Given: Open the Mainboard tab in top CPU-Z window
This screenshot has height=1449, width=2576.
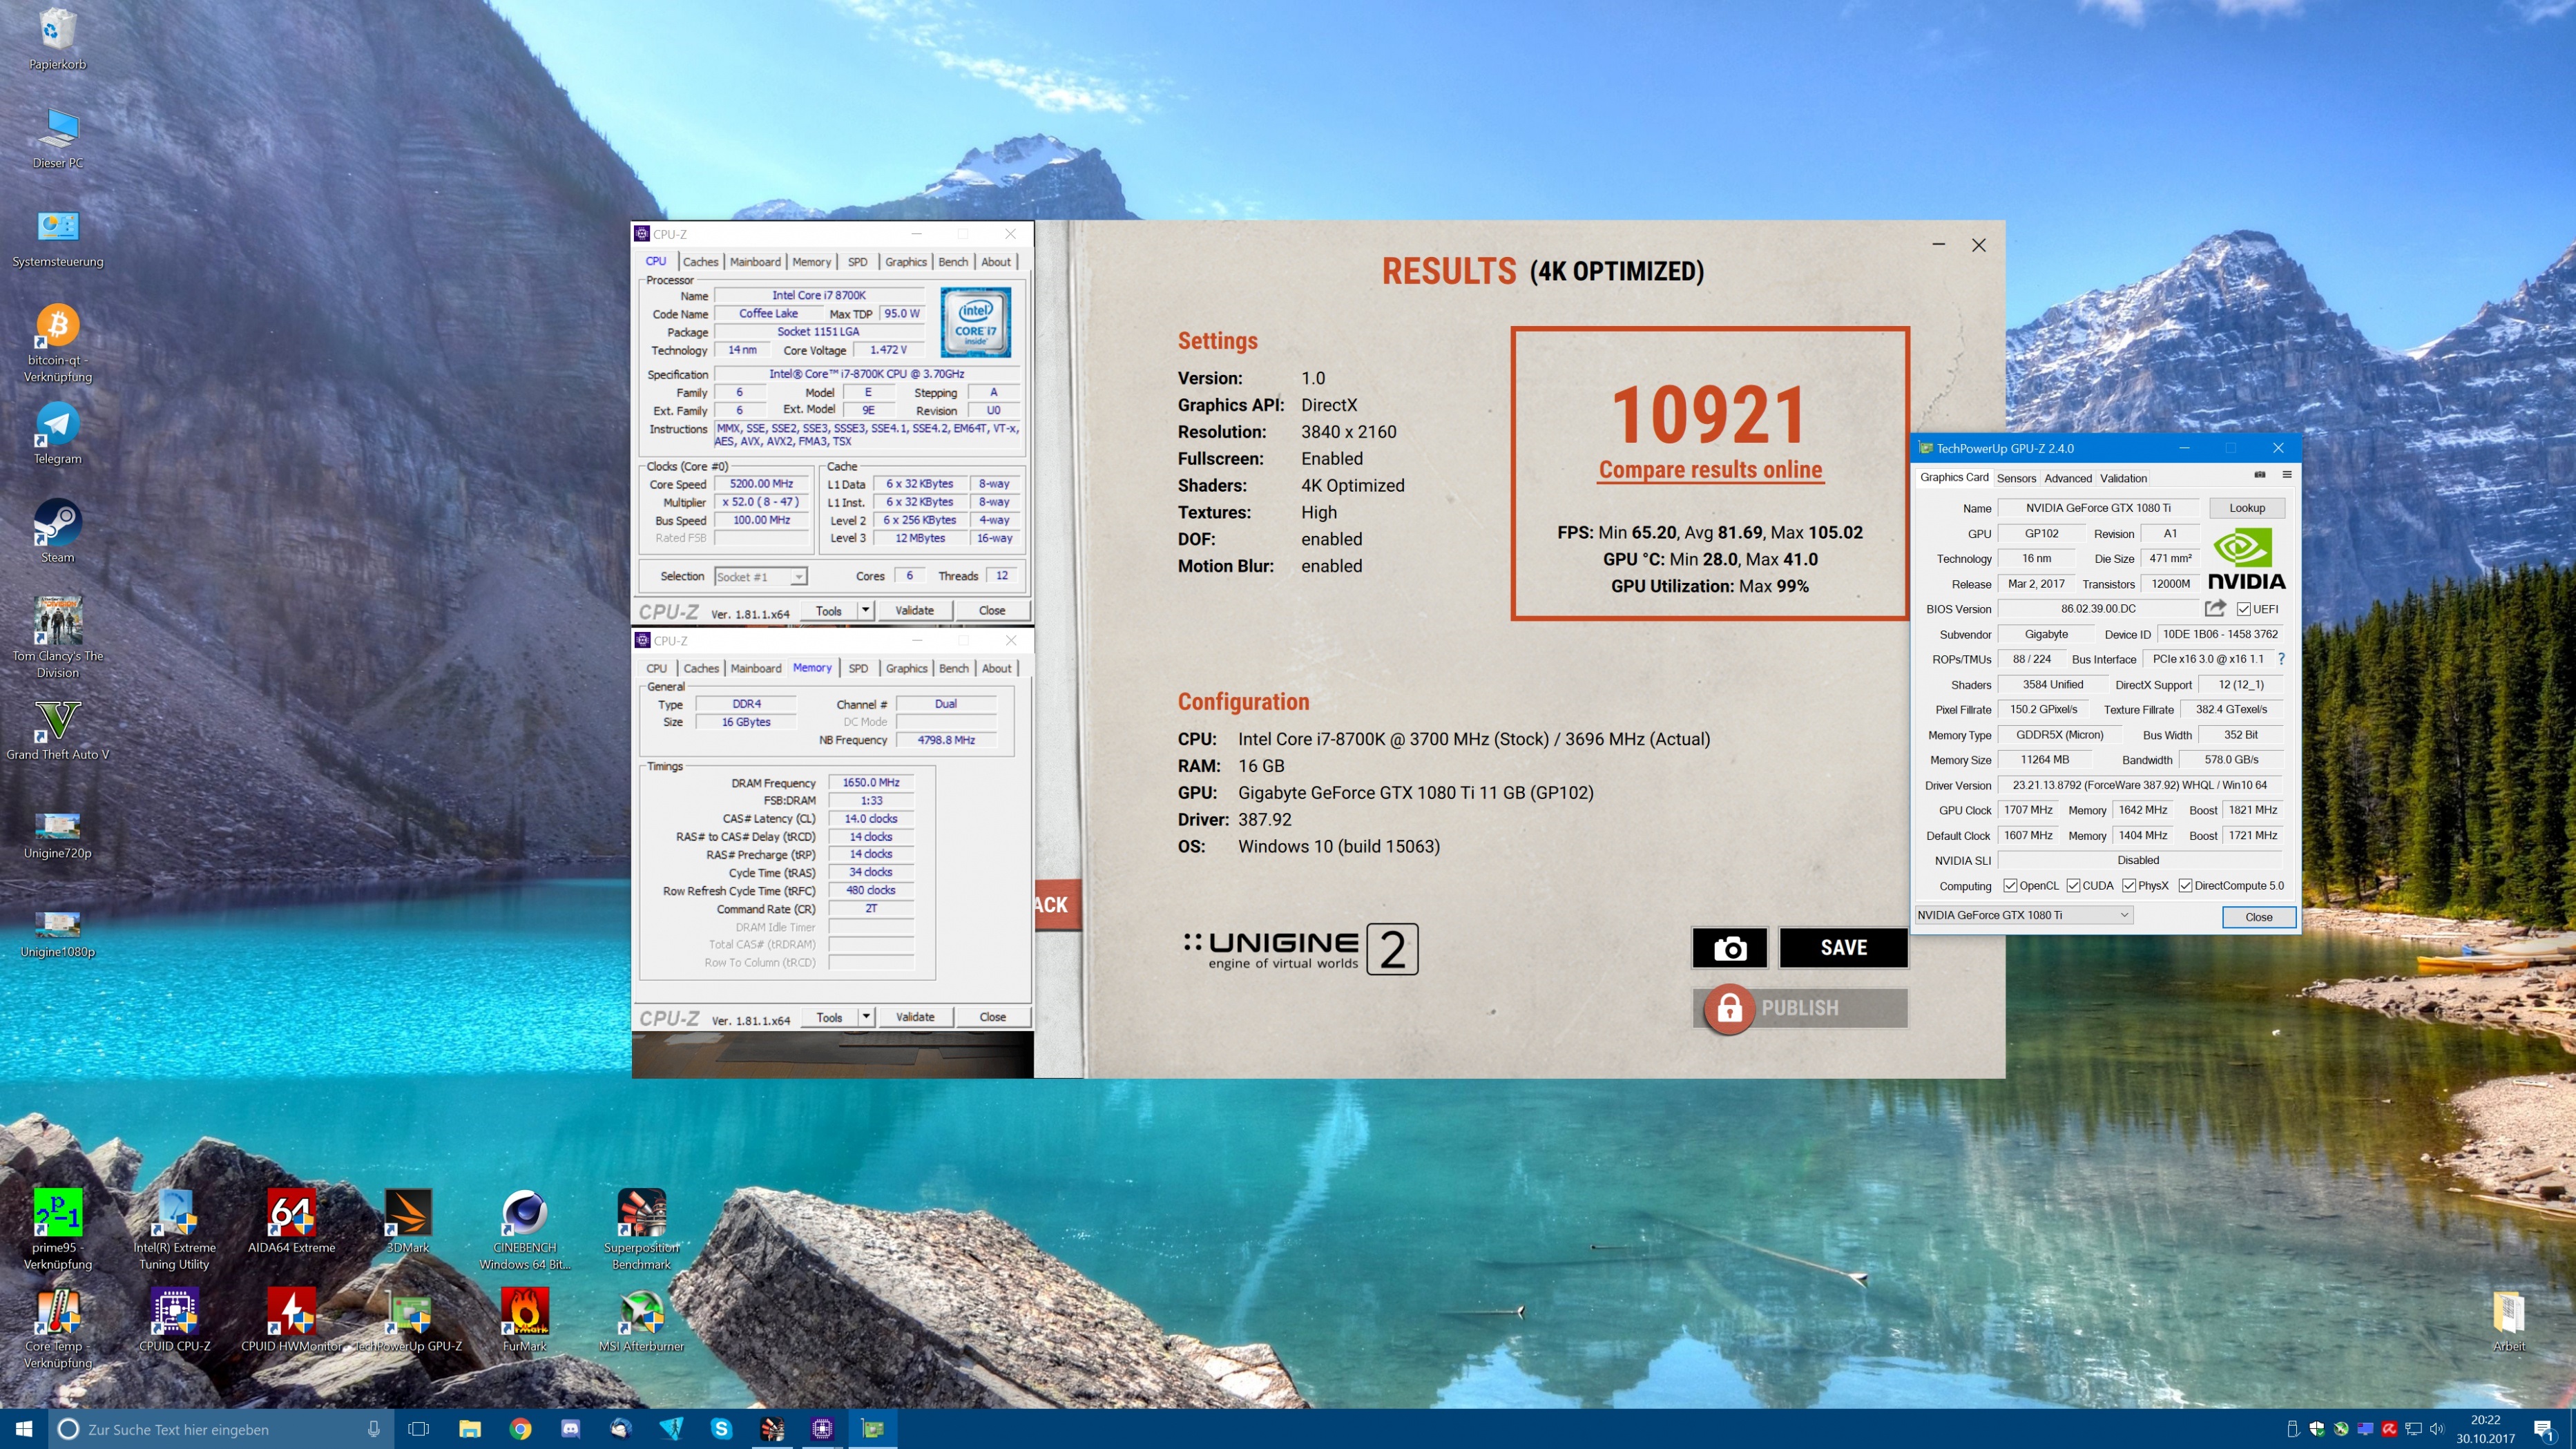Looking at the screenshot, I should point(755,262).
